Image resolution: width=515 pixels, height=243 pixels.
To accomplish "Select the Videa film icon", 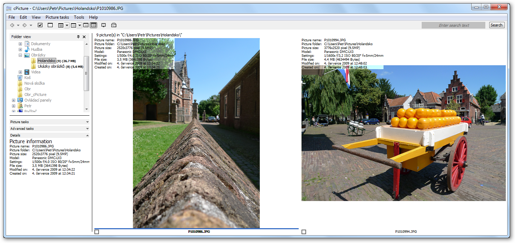I will [x=27, y=72].
